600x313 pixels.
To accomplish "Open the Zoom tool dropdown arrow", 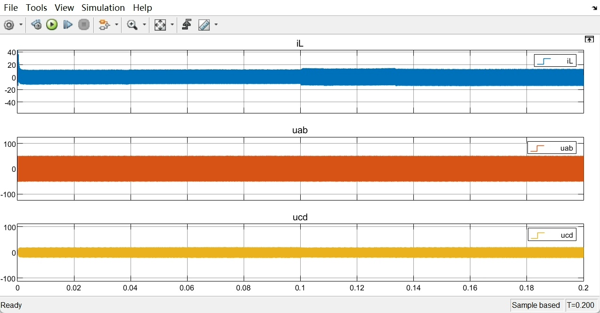I will [143, 24].
